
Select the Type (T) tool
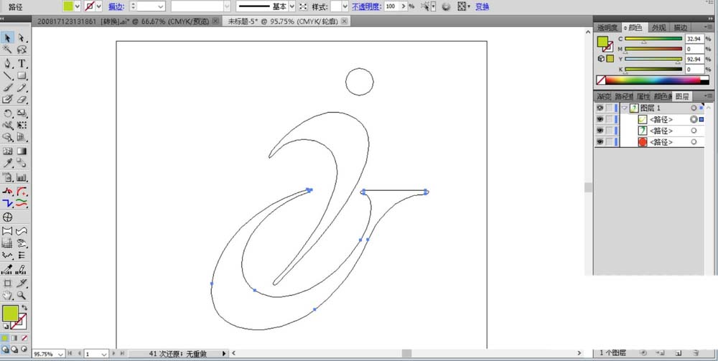pos(21,64)
